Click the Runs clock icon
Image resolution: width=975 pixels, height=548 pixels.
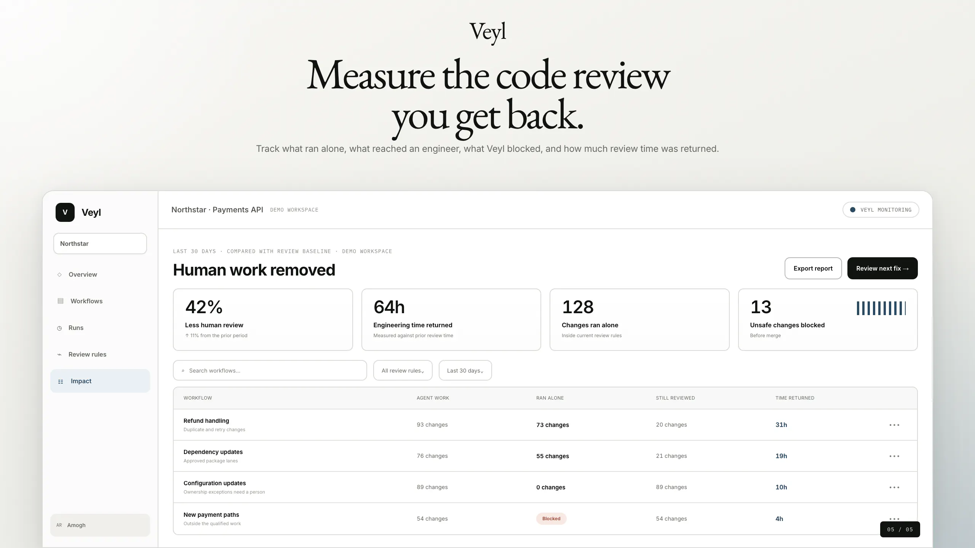(x=59, y=328)
